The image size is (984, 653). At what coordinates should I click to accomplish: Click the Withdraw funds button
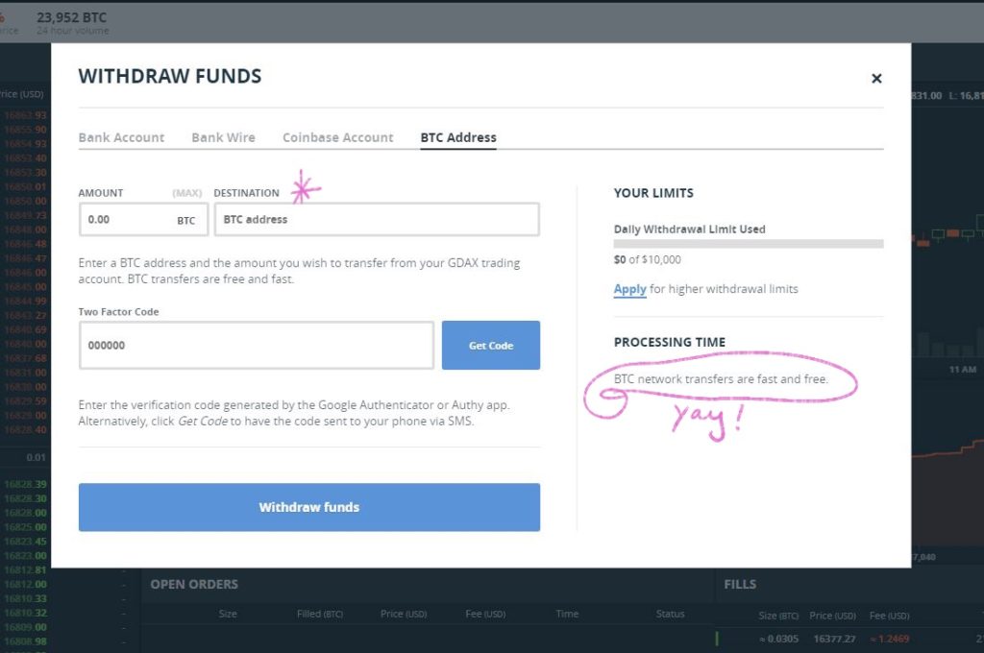tap(308, 507)
